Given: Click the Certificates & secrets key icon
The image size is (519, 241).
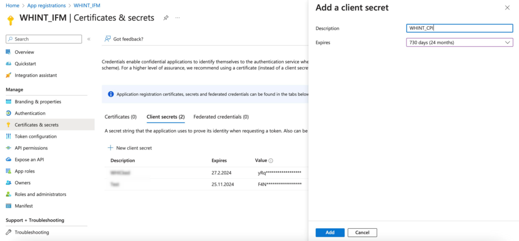Looking at the screenshot, I should pos(9,125).
